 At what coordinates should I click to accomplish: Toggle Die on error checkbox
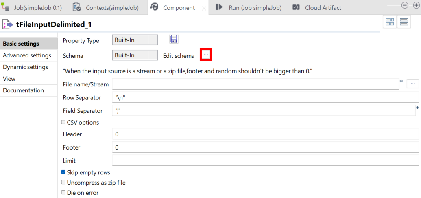tap(63, 192)
